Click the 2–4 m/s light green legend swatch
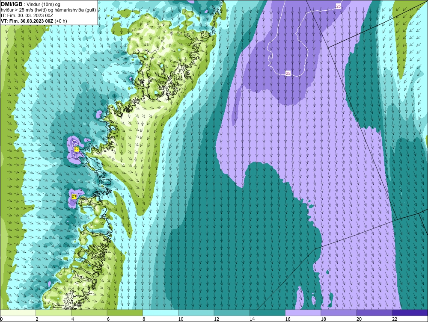This screenshot has height=322, width=428. (x=53, y=313)
